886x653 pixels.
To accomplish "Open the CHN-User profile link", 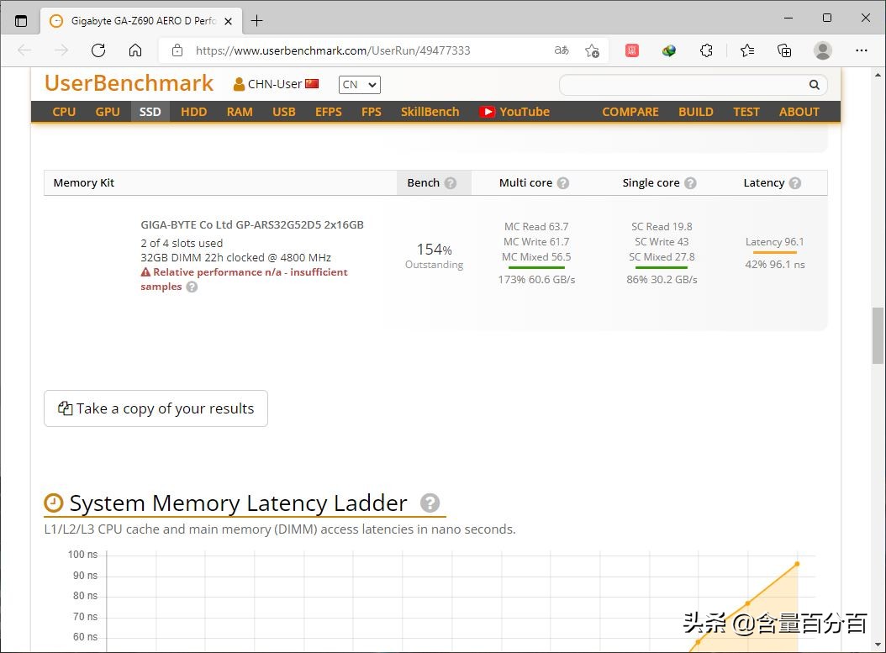I will (272, 84).
